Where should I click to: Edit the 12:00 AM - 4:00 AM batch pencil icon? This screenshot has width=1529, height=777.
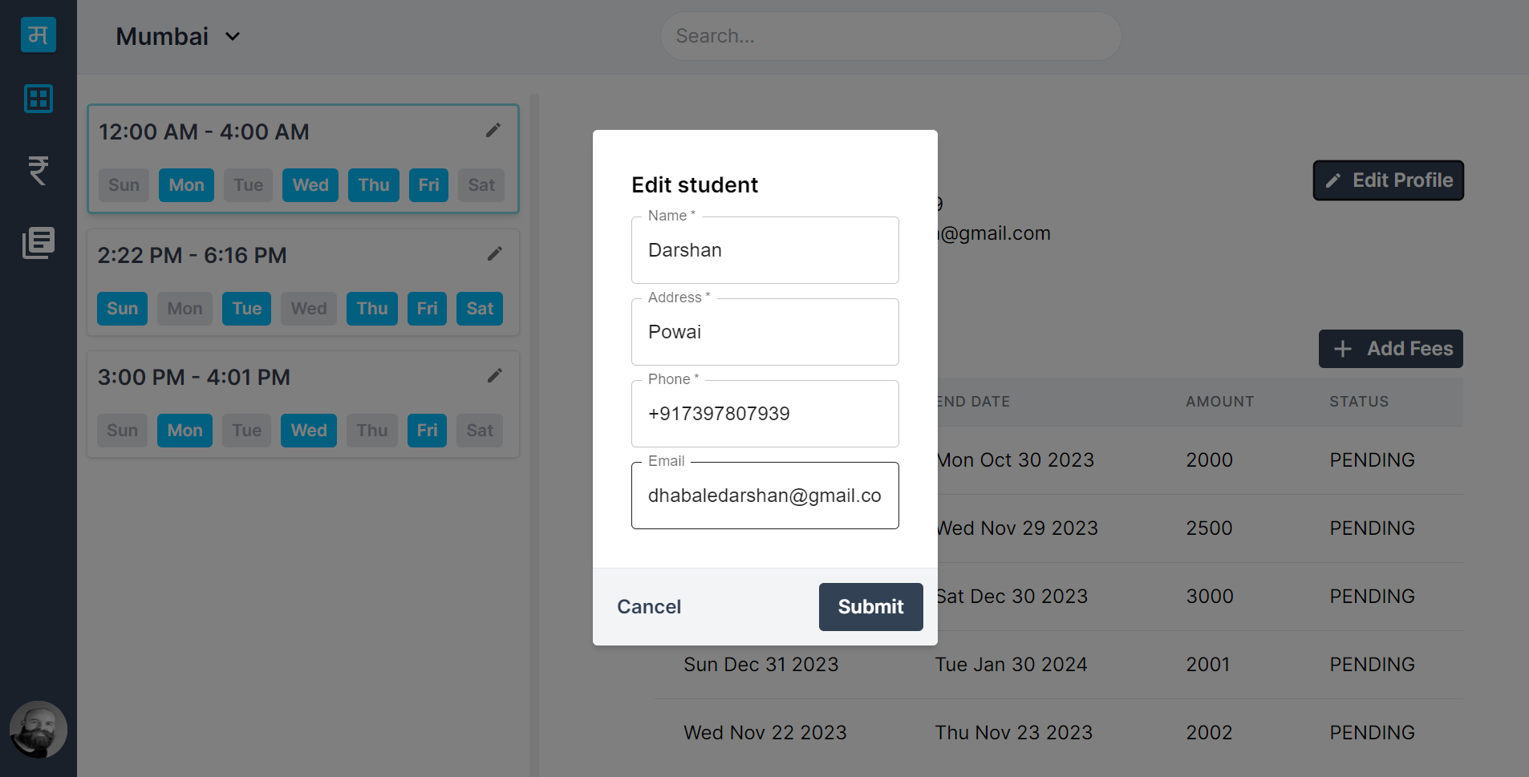point(493,130)
